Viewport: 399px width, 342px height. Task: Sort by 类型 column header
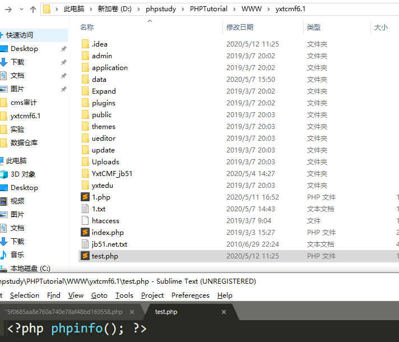[x=313, y=27]
